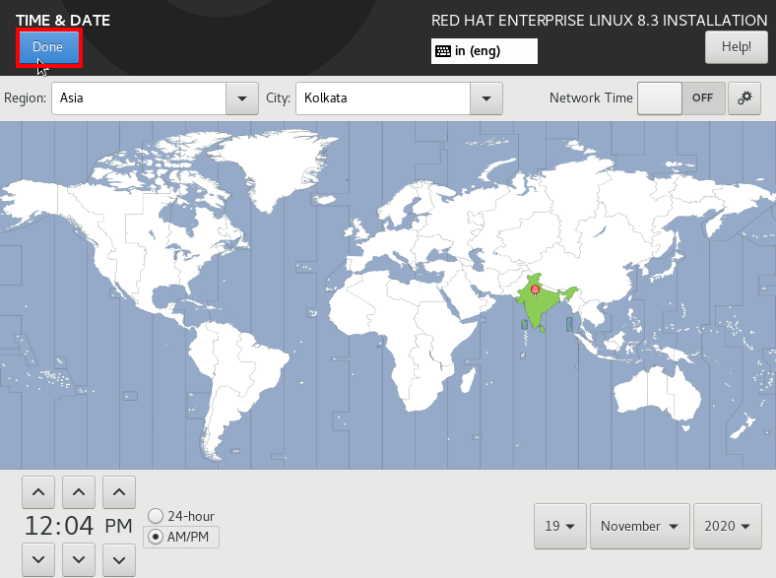
Task: Decrease the minutes with down arrow
Action: [x=79, y=559]
